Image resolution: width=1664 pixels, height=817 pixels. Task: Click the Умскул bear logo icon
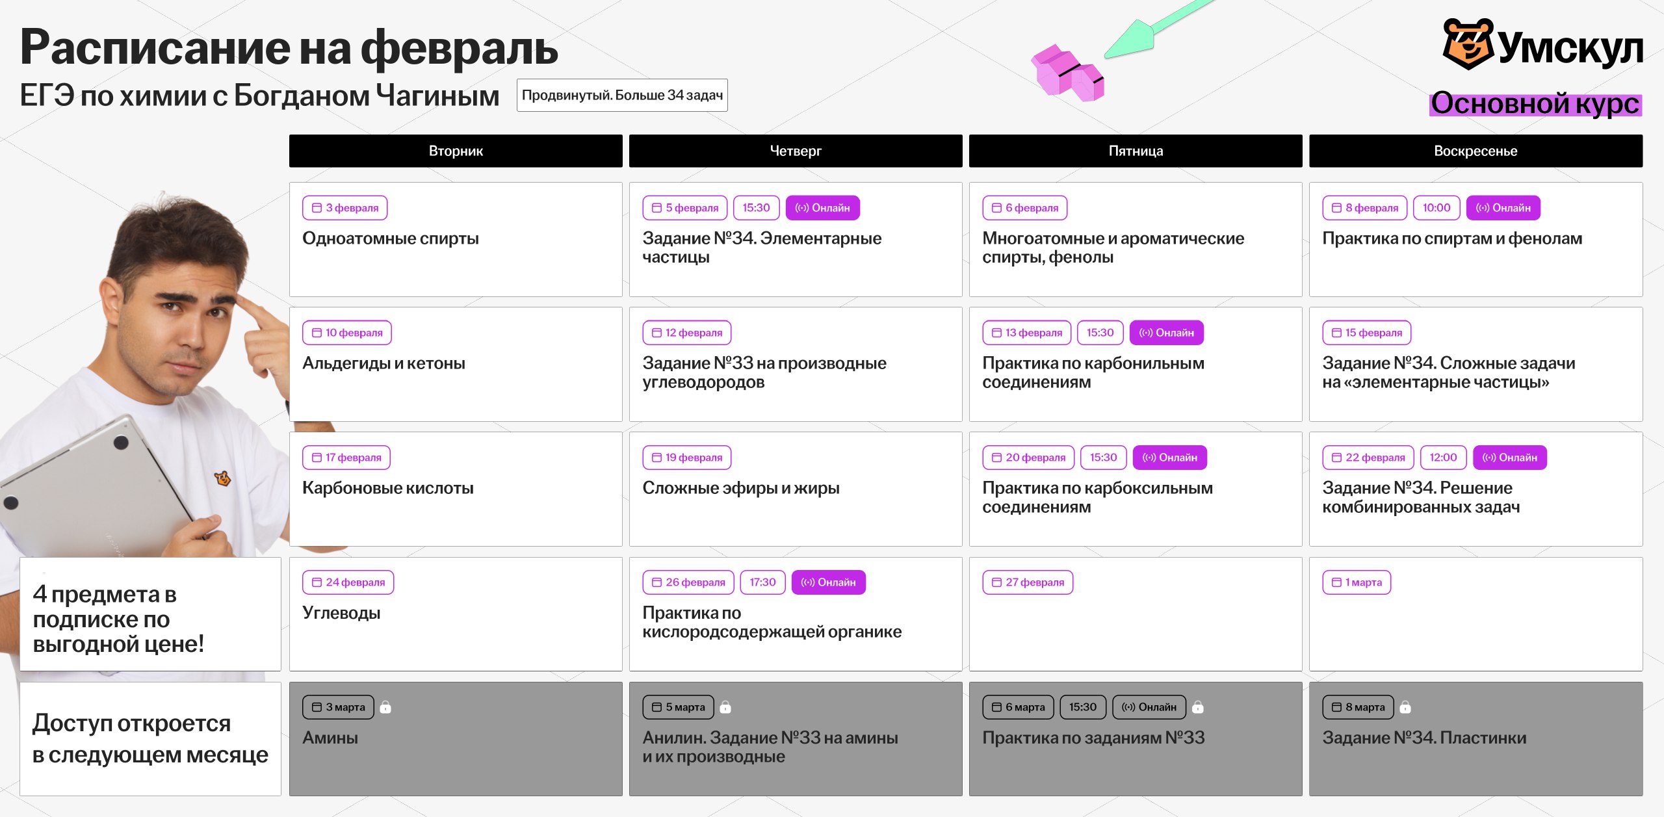click(x=1468, y=44)
